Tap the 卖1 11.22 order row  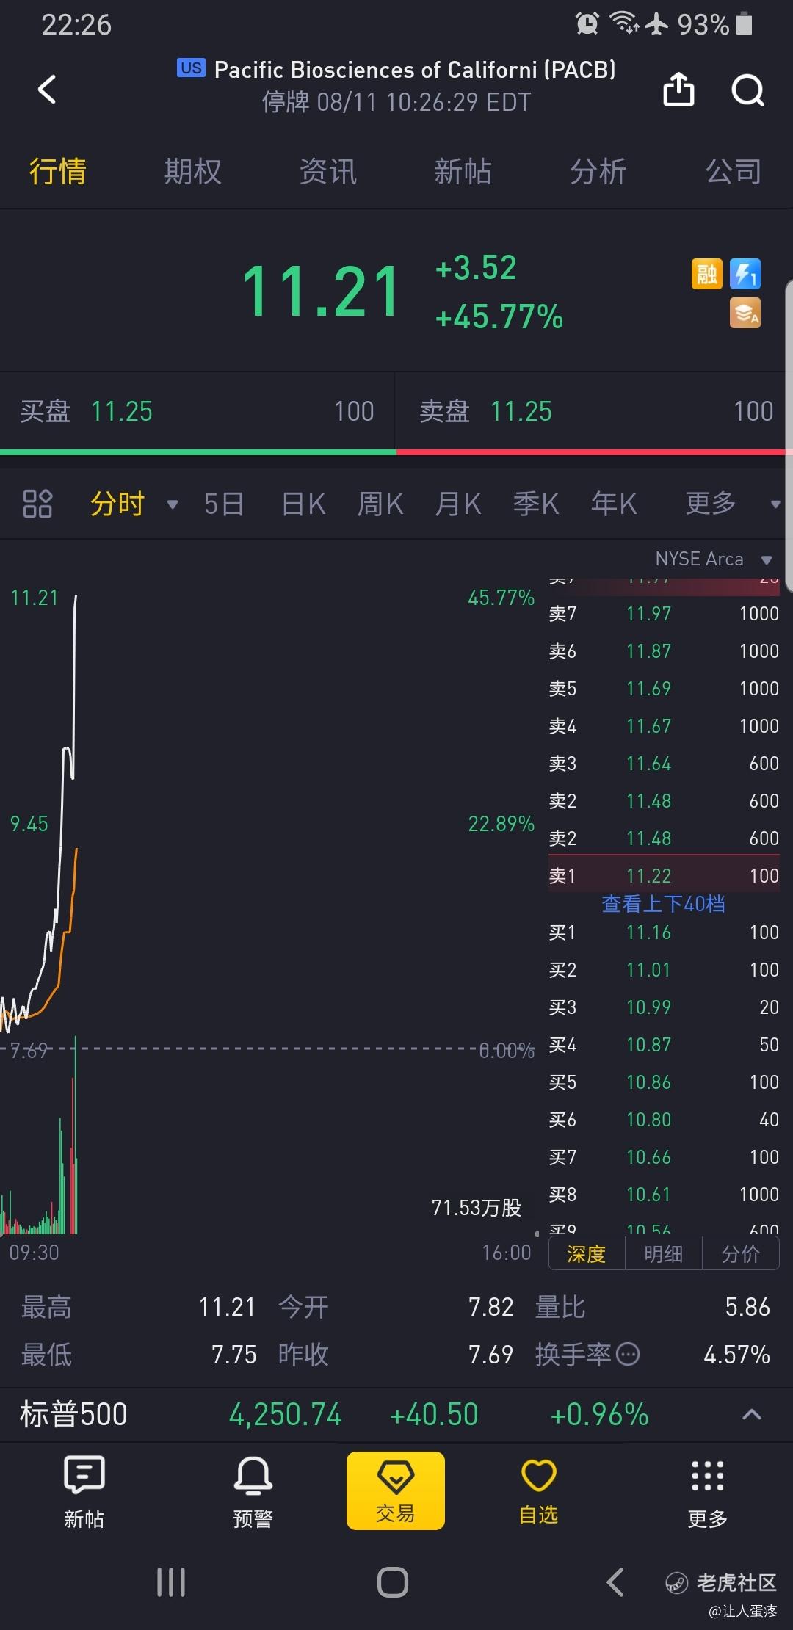pos(664,875)
